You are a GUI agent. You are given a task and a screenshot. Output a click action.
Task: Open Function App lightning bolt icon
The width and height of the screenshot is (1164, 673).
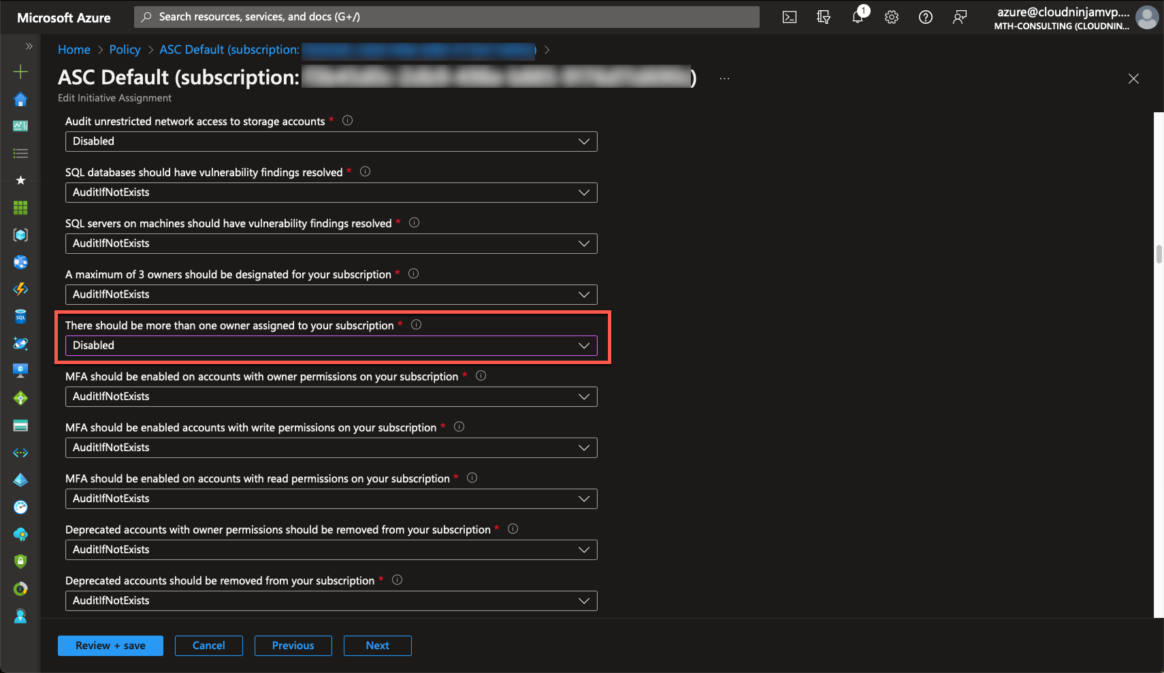tap(20, 289)
